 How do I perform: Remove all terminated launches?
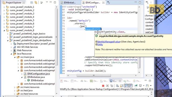coord(112,86)
